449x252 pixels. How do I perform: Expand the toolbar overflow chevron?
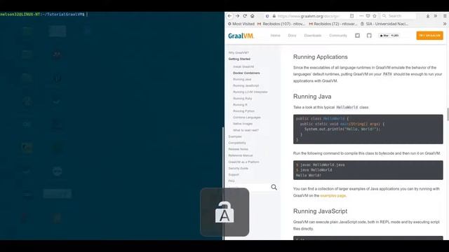pos(435,16)
